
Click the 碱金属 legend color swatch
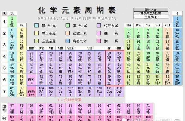coord(36,26)
